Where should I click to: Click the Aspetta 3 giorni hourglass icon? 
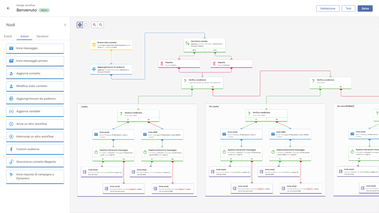click(x=162, y=64)
